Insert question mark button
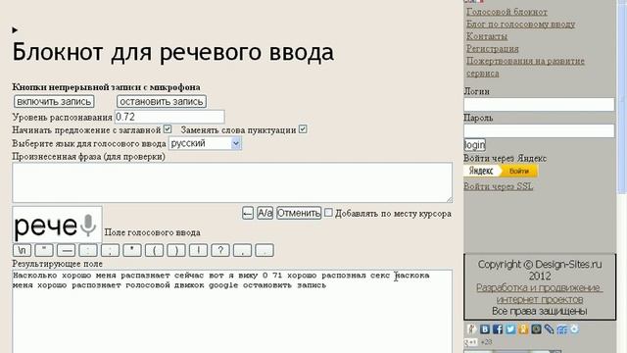Image resolution: width=627 pixels, height=353 pixels. [220, 250]
